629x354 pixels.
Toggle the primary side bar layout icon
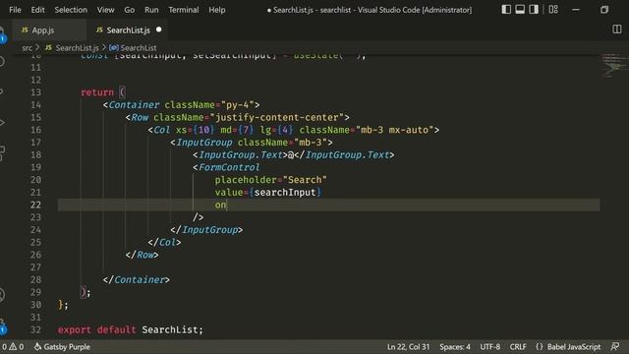coord(506,10)
